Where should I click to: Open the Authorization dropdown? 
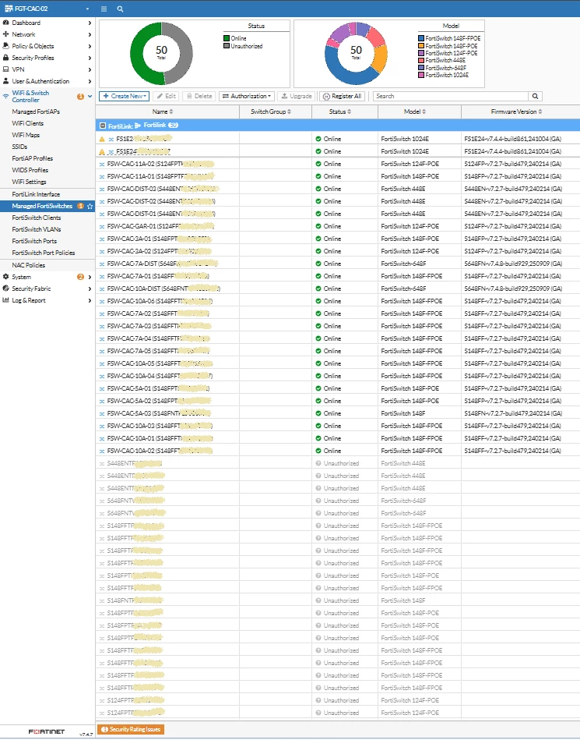tap(247, 96)
